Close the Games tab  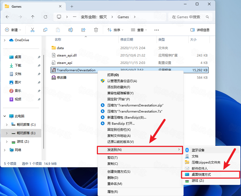[60, 6]
